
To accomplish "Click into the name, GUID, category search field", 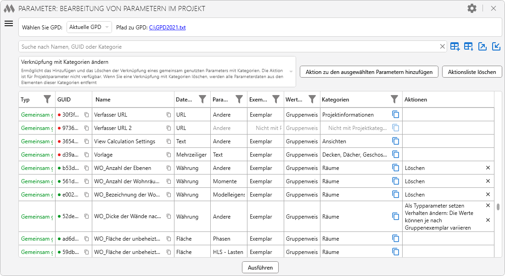I will point(230,46).
